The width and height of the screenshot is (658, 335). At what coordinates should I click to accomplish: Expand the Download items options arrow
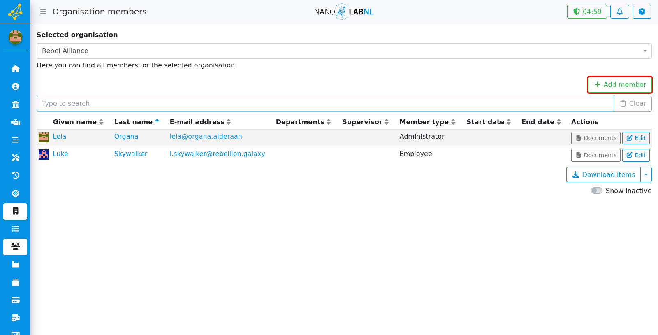pyautogui.click(x=646, y=174)
